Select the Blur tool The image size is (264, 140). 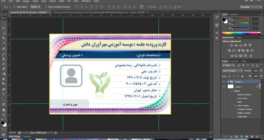coord(3,79)
